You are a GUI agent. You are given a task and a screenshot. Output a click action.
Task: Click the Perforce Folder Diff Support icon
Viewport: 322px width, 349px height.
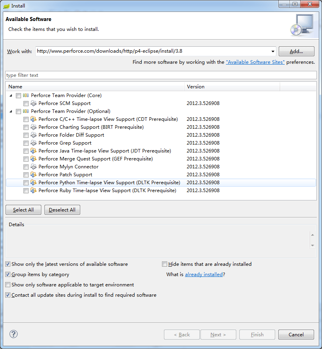(33, 135)
